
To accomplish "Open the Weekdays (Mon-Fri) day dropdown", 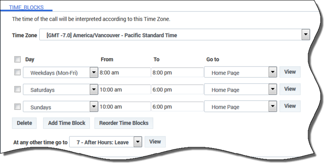I will point(60,72).
